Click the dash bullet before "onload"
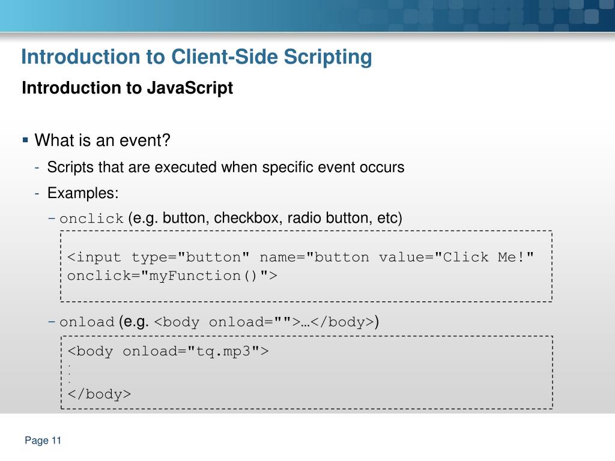The width and height of the screenshot is (615, 461). click(52, 322)
